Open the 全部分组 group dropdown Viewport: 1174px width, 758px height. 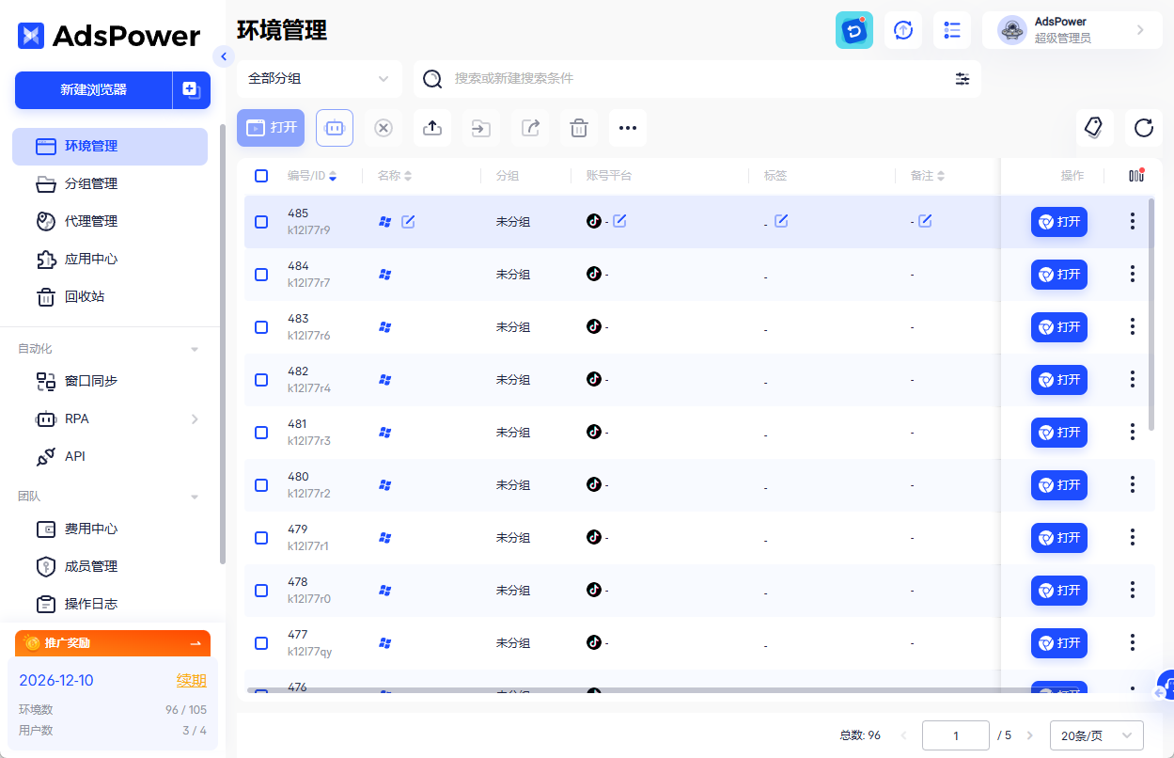[320, 79]
